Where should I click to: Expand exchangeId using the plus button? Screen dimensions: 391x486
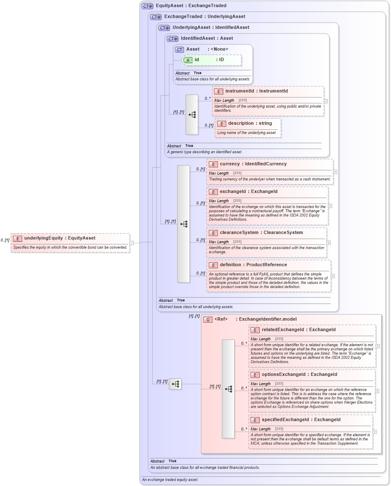point(330,206)
